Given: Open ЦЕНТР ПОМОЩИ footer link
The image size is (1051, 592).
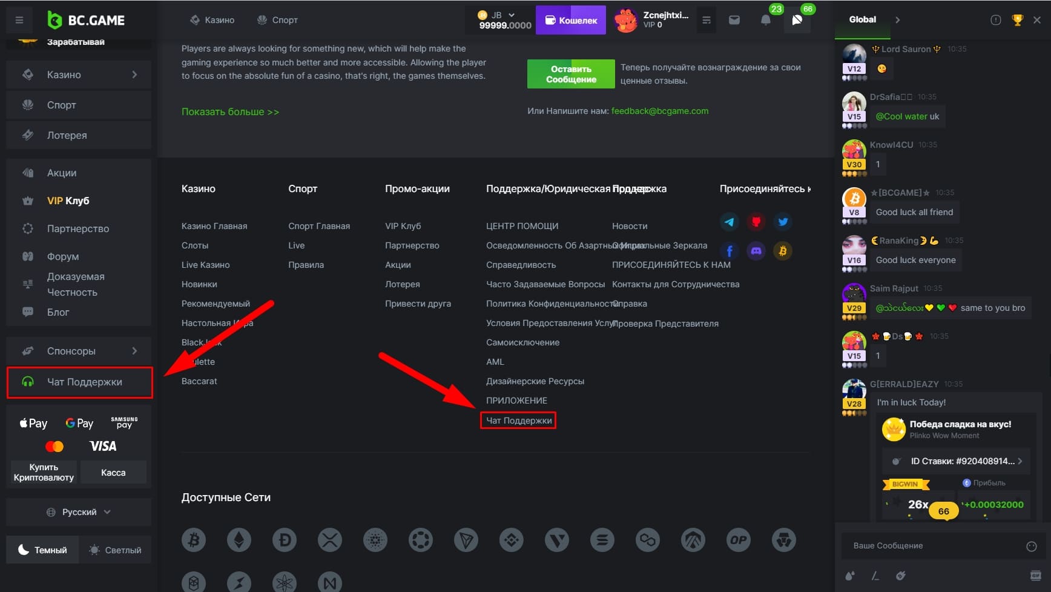Looking at the screenshot, I should click(x=522, y=226).
